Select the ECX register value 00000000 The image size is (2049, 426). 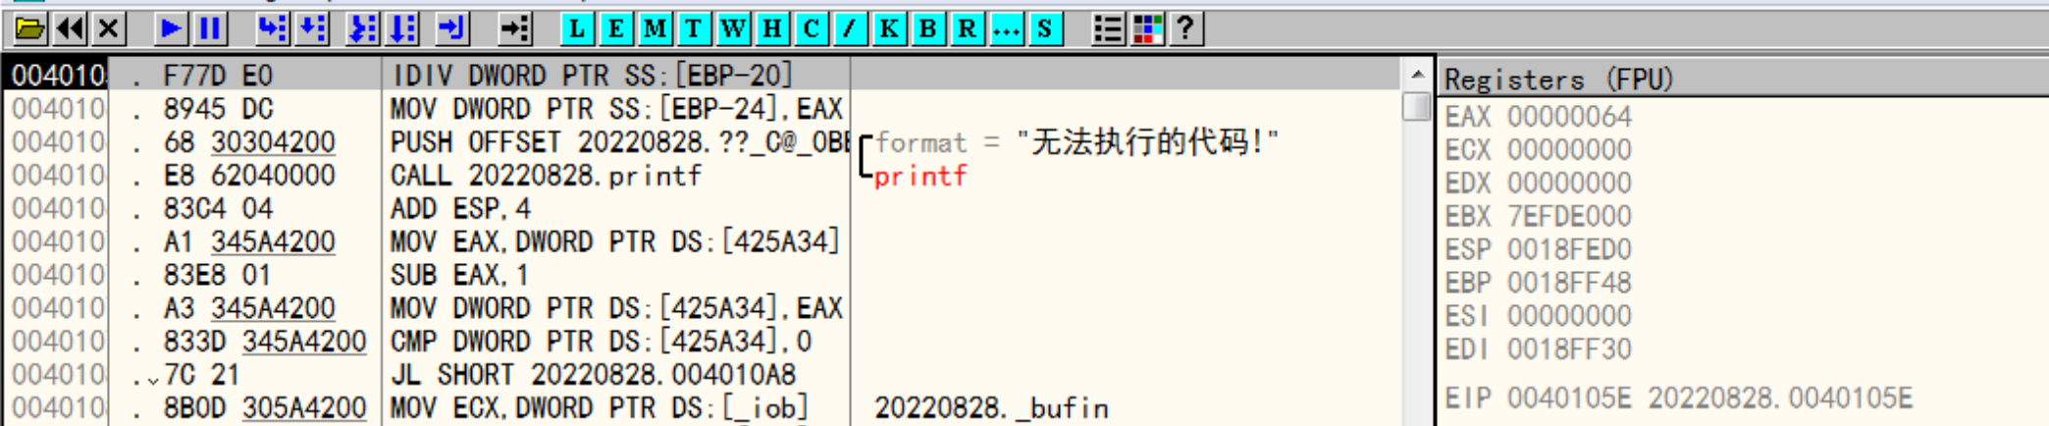(x=1569, y=150)
